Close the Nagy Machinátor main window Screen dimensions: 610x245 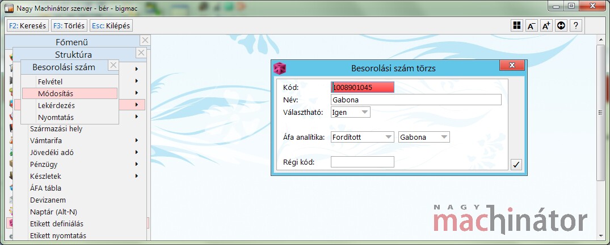point(592,6)
